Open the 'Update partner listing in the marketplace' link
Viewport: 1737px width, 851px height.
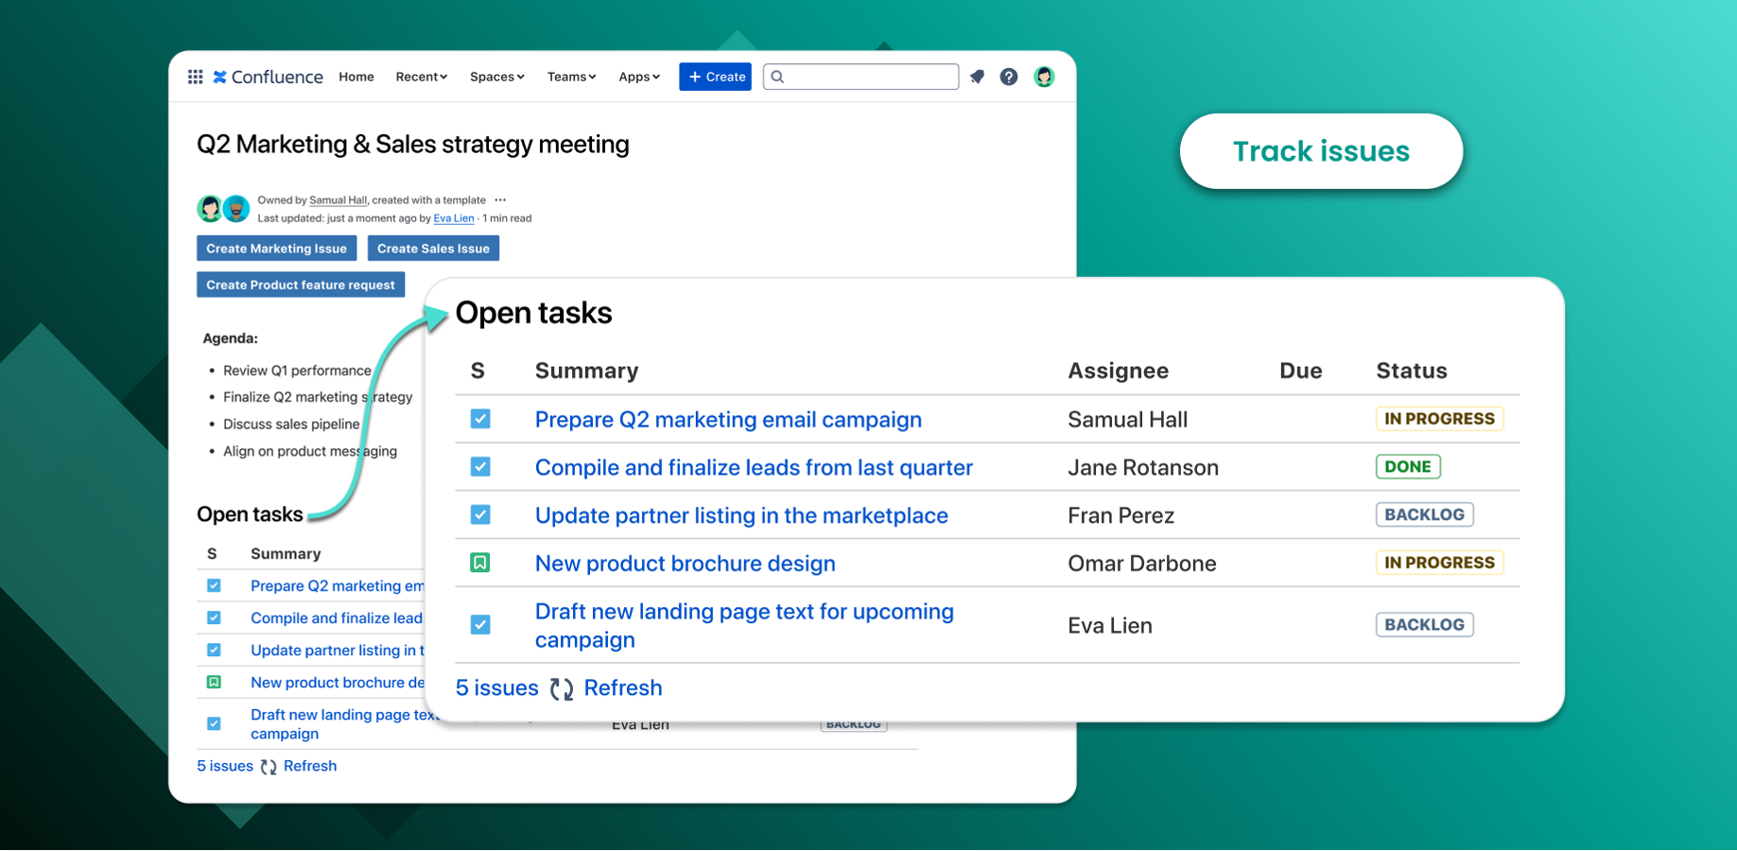coord(741,515)
